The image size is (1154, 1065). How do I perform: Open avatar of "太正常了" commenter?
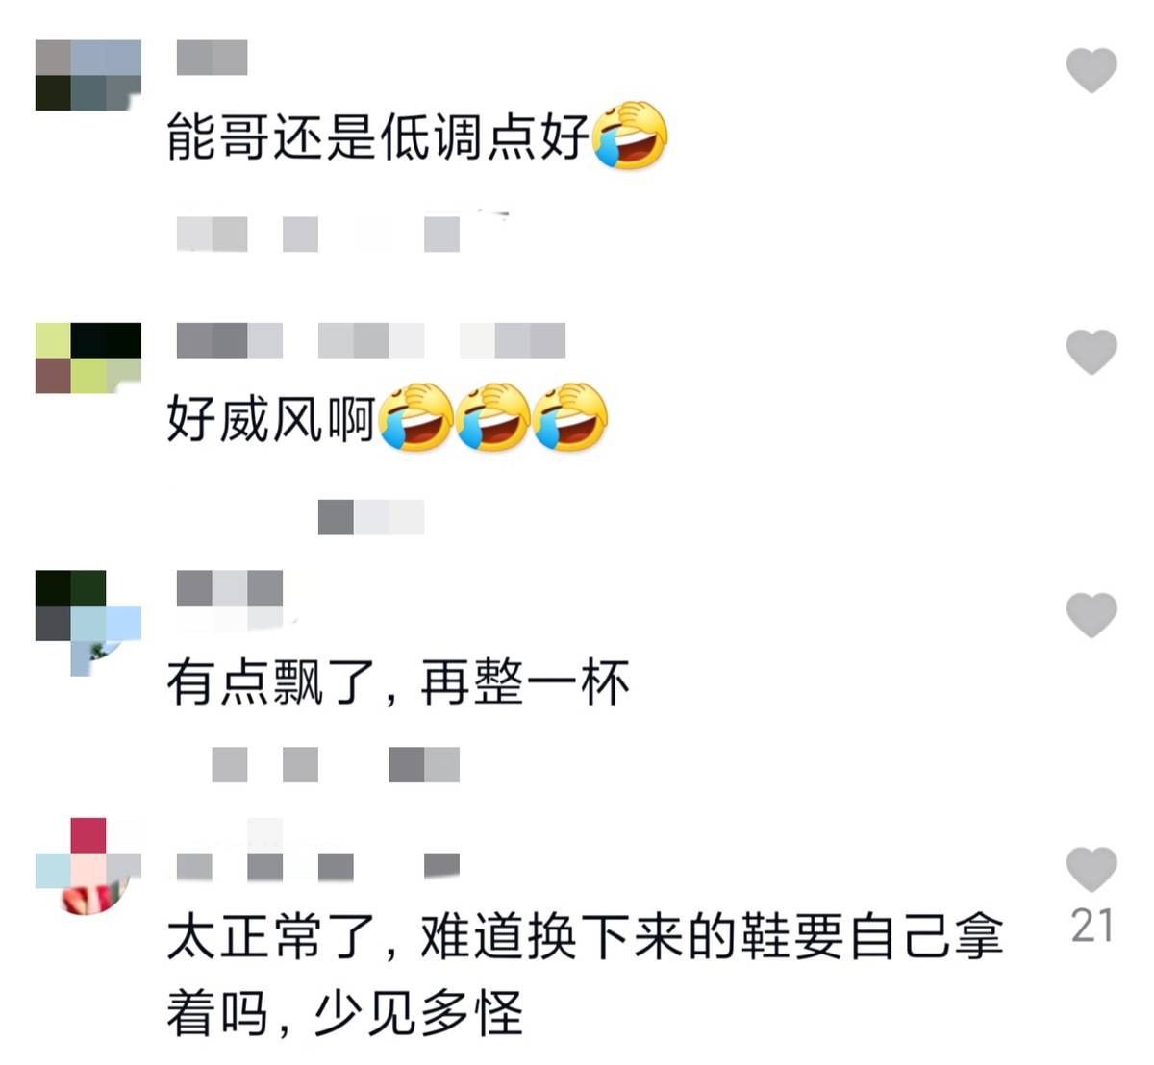click(88, 867)
